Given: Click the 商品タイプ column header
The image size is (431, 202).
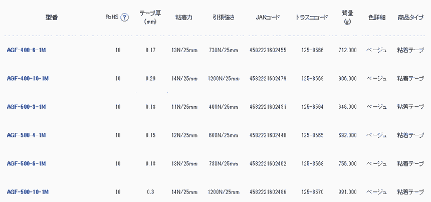Looking at the screenshot, I should point(410,18).
